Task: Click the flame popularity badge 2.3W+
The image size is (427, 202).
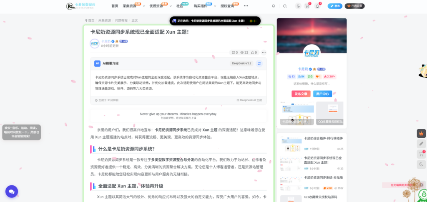Action: pos(329,77)
